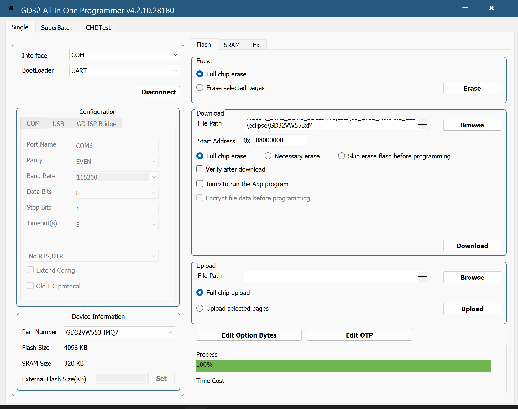Click the Upload file path clear icon
Image resolution: width=518 pixels, height=409 pixels.
point(423,277)
